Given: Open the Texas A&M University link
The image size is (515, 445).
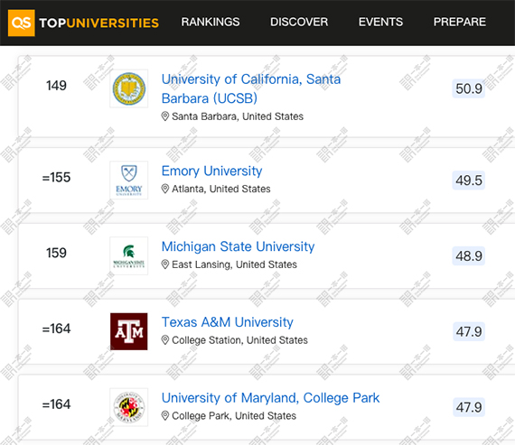Looking at the screenshot, I should point(228,322).
